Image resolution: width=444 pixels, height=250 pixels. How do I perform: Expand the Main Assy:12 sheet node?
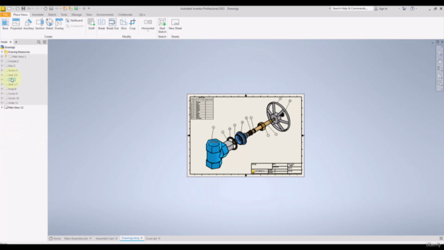coord(2,108)
